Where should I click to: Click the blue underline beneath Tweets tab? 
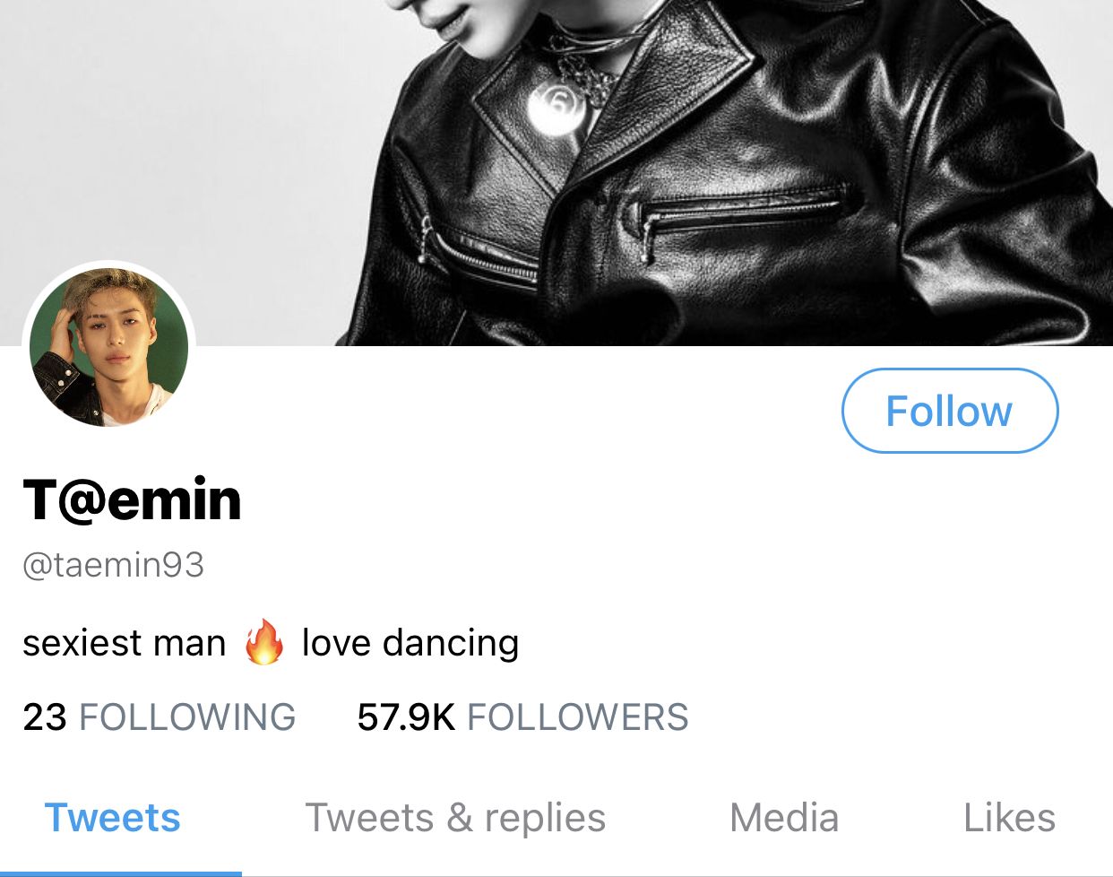(x=121, y=873)
